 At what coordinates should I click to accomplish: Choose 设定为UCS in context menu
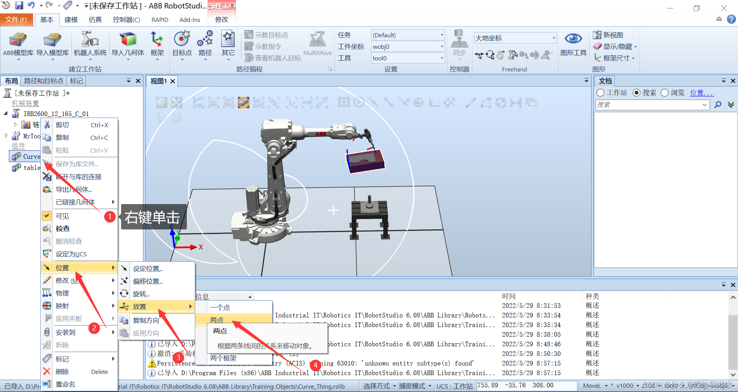pyautogui.click(x=80, y=254)
